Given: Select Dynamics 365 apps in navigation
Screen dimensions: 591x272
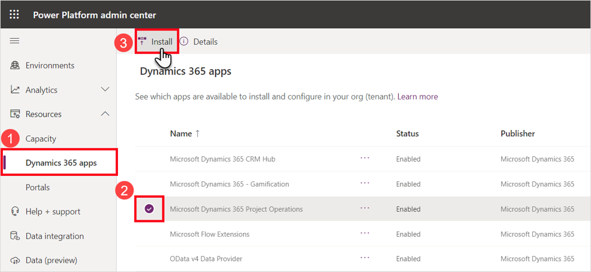Looking at the screenshot, I should coord(61,163).
